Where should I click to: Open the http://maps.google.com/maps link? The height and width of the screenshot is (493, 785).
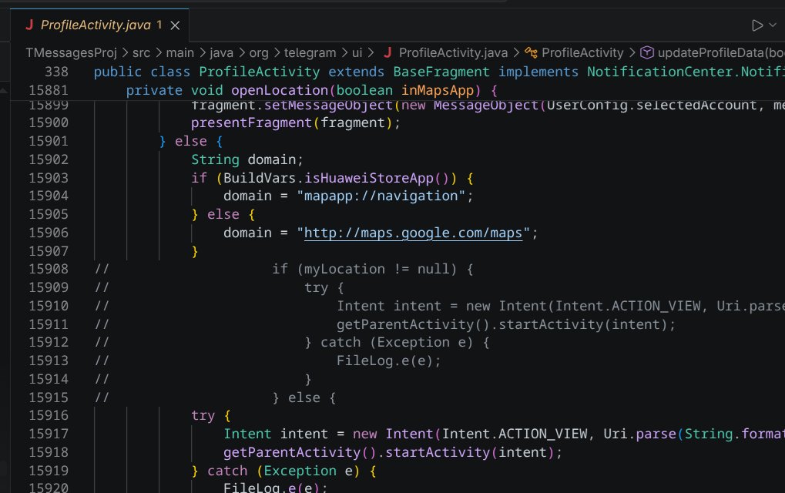click(x=413, y=233)
